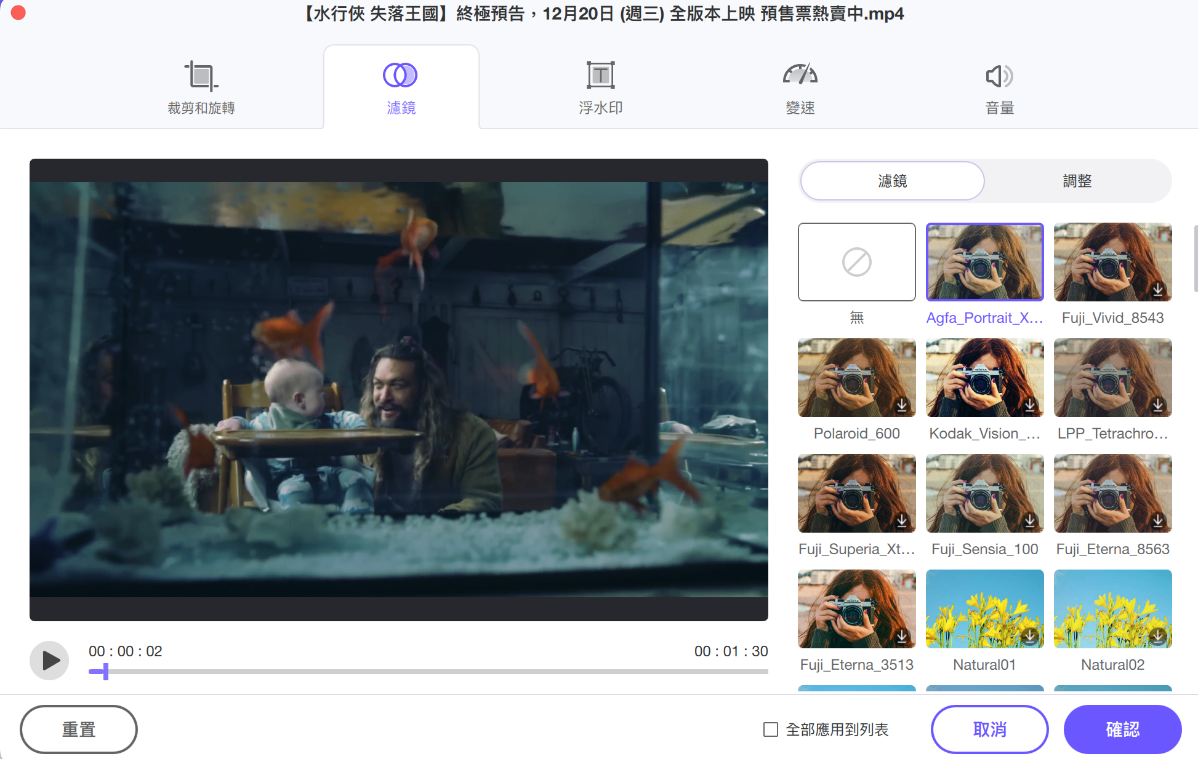
Task: Switch to the 濾鏡 segment
Action: tap(892, 181)
